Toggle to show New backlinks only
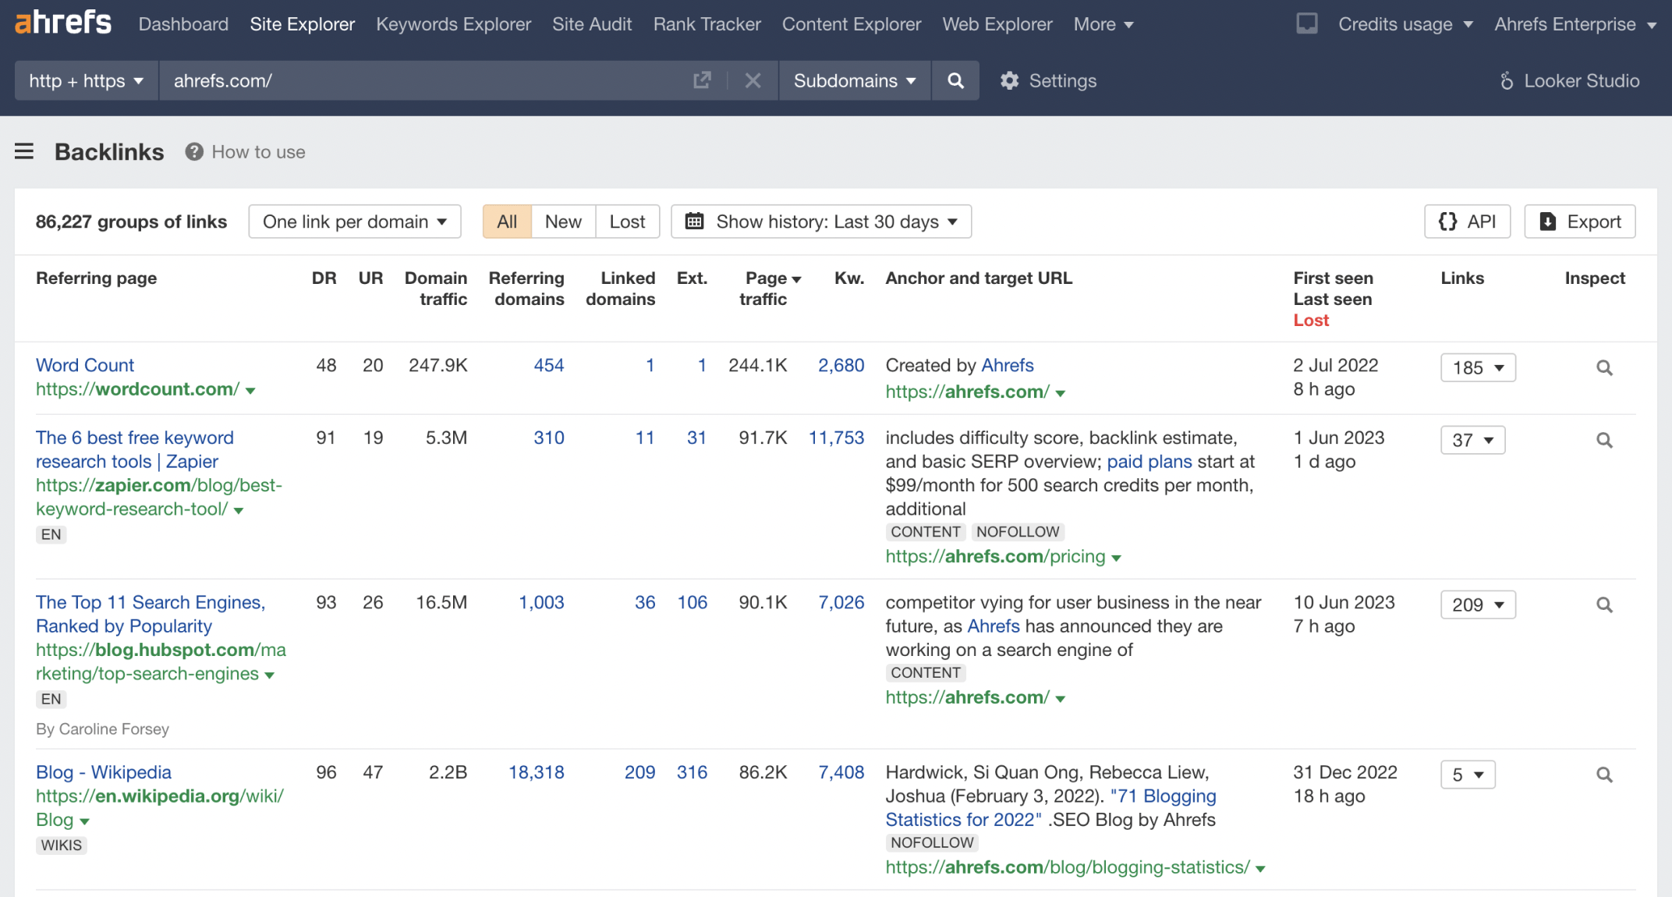 pos(564,222)
